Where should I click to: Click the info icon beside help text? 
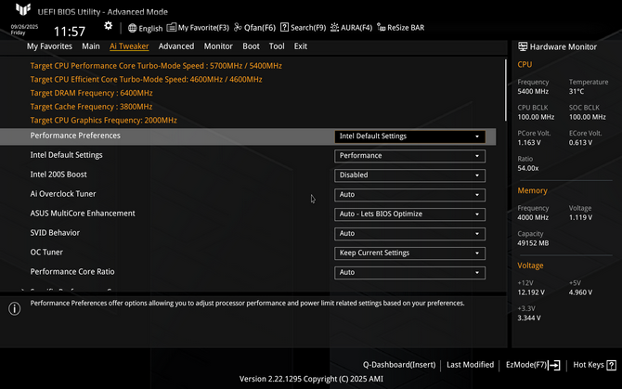(x=15, y=308)
